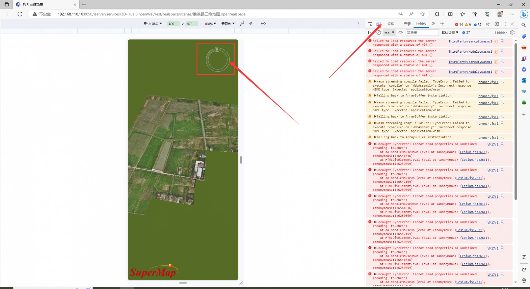Reload the page

pyautogui.click(x=20, y=14)
